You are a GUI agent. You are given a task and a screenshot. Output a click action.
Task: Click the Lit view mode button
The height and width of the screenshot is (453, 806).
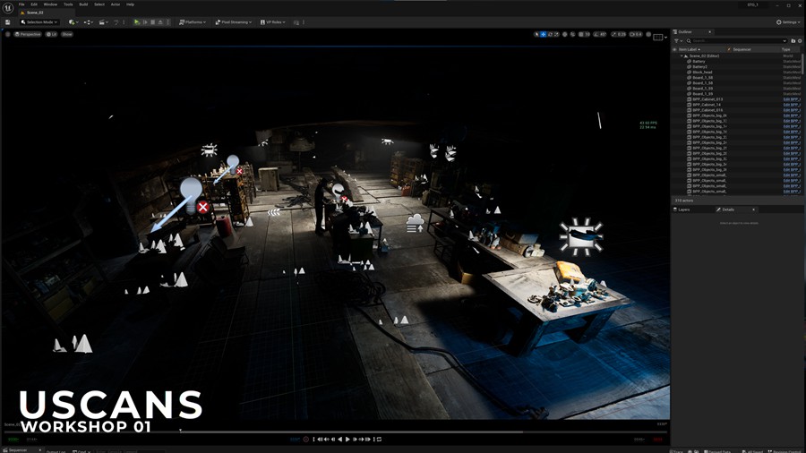tap(51, 34)
